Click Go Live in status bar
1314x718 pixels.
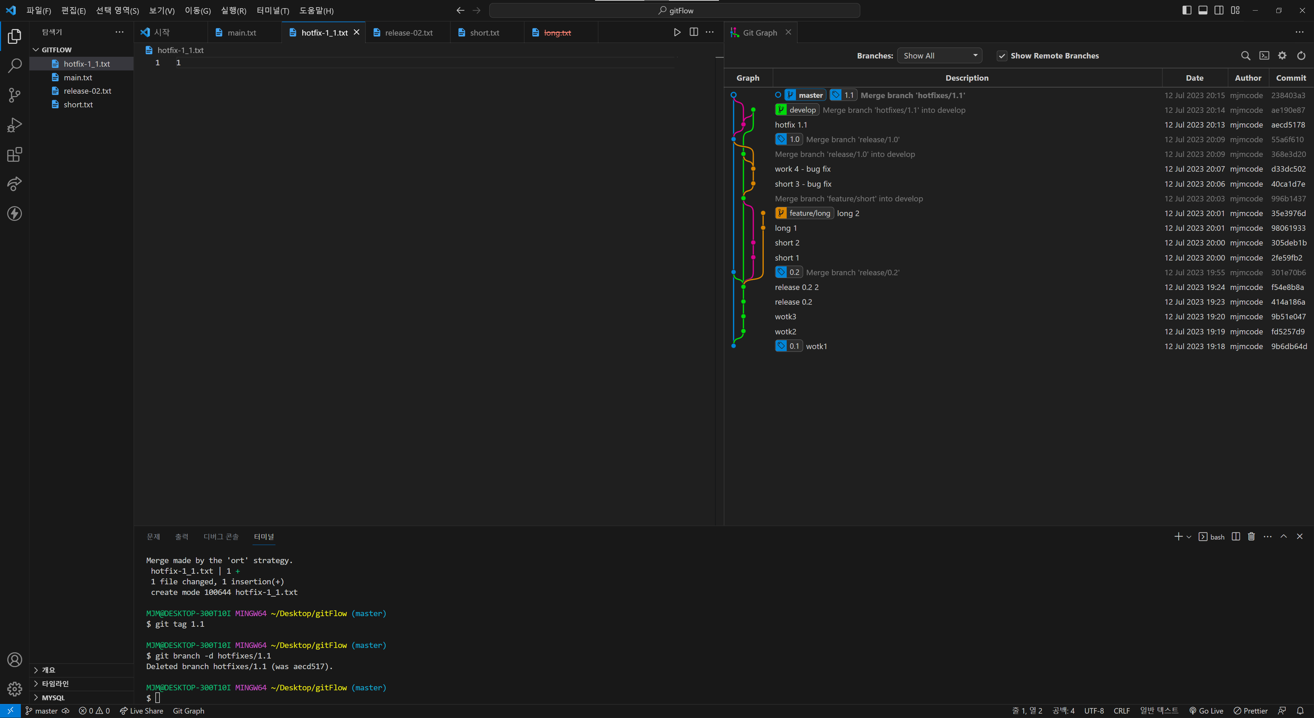pyautogui.click(x=1206, y=711)
